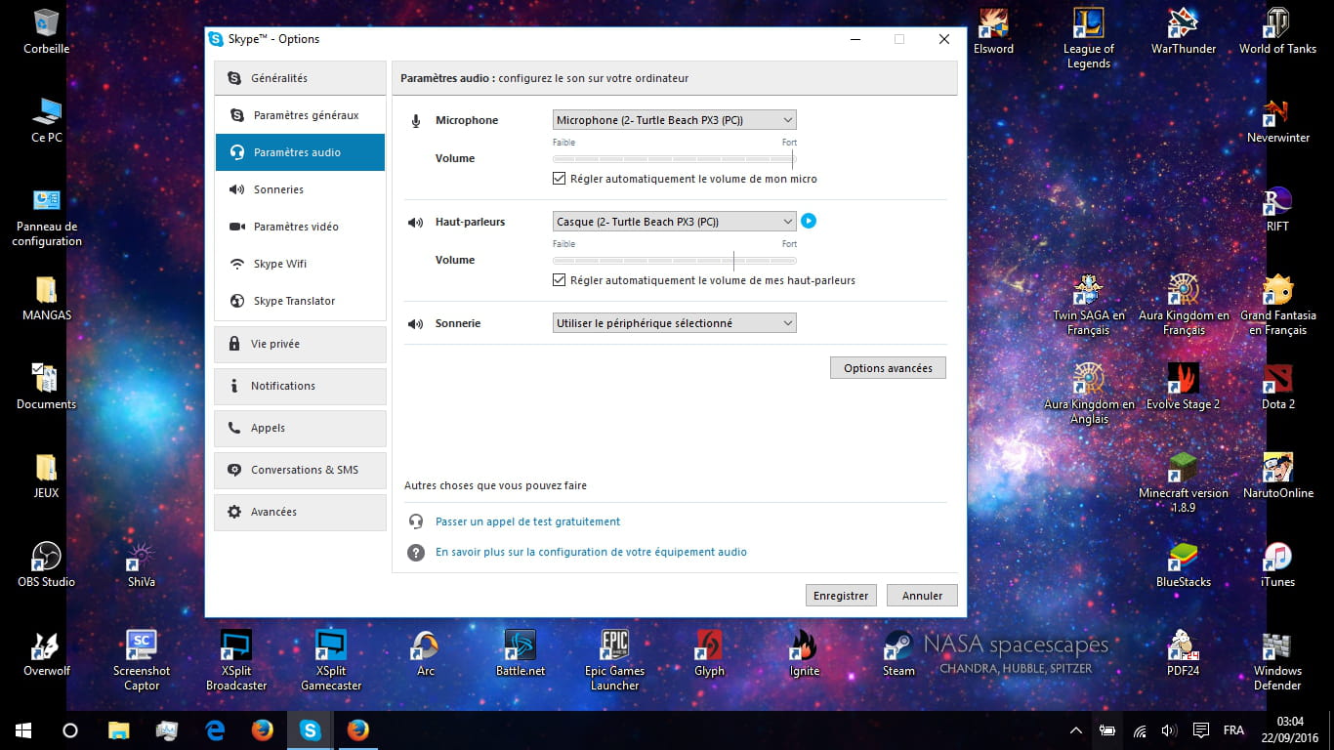Viewport: 1334px width, 750px height.
Task: Uncheck automatic microphone volume adjustment
Action: [x=560, y=179]
